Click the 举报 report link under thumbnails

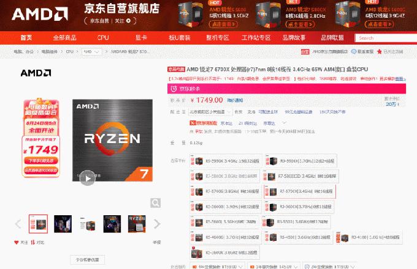(x=156, y=242)
